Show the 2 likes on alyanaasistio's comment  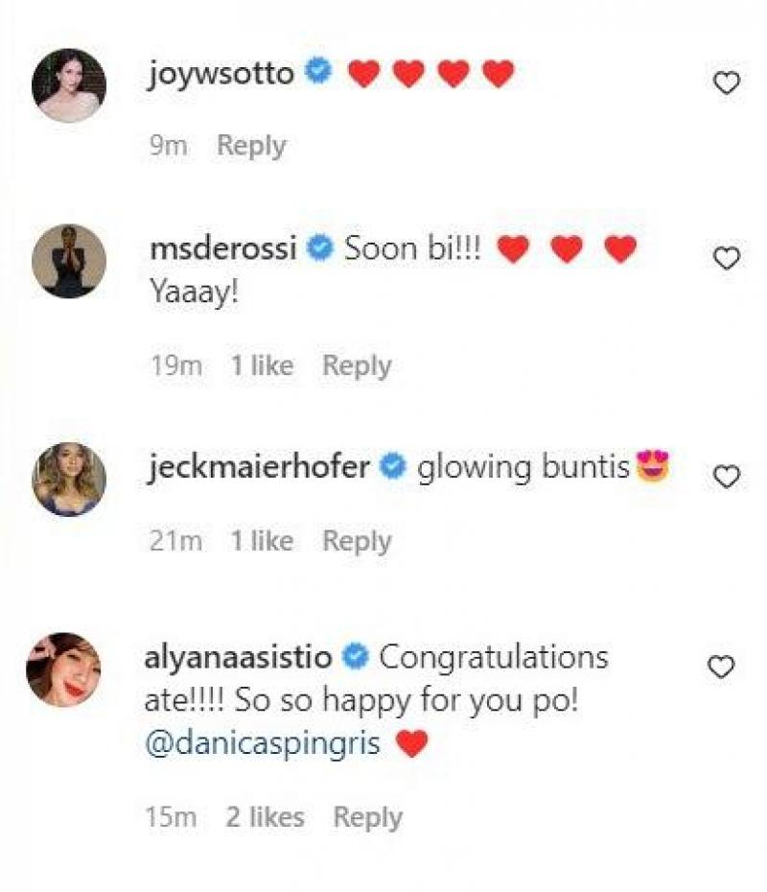[x=266, y=817]
